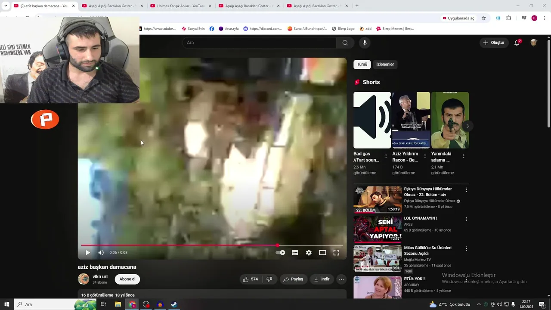
Task: Open Milas Güllük'te Su Ürünleri Sezonu Açıldı
Action: tap(427, 251)
